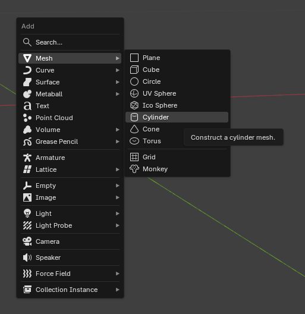Click the Text 'a' icon
Screen dimensions: 305x314
pyautogui.click(x=27, y=106)
